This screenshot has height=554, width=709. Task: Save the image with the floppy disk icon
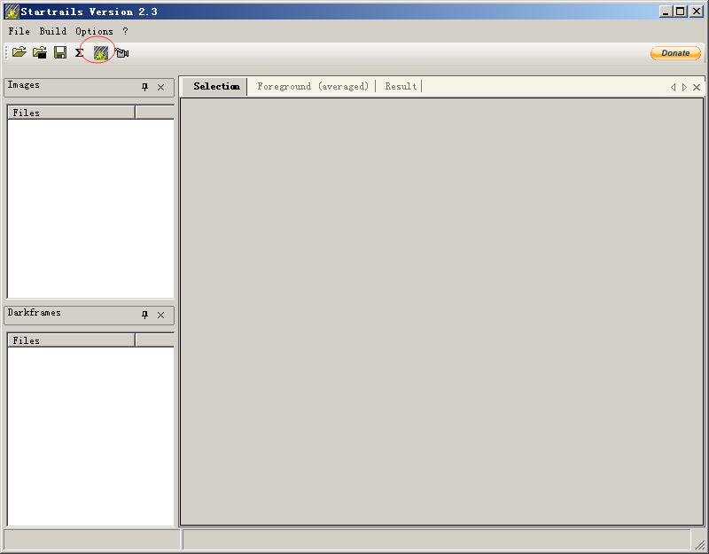pyautogui.click(x=60, y=52)
